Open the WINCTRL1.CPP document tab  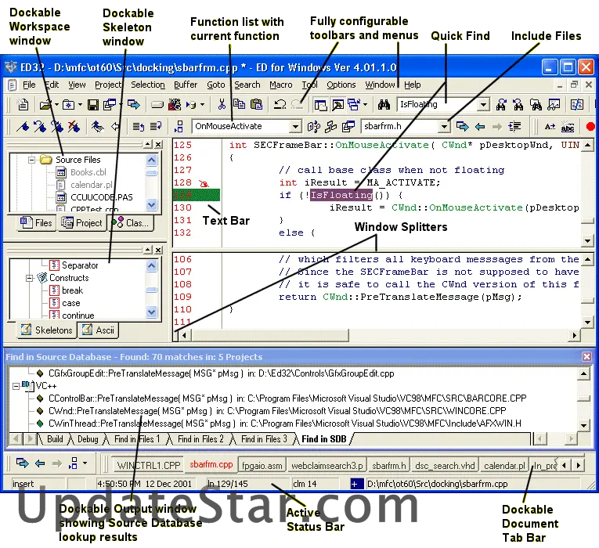point(149,466)
